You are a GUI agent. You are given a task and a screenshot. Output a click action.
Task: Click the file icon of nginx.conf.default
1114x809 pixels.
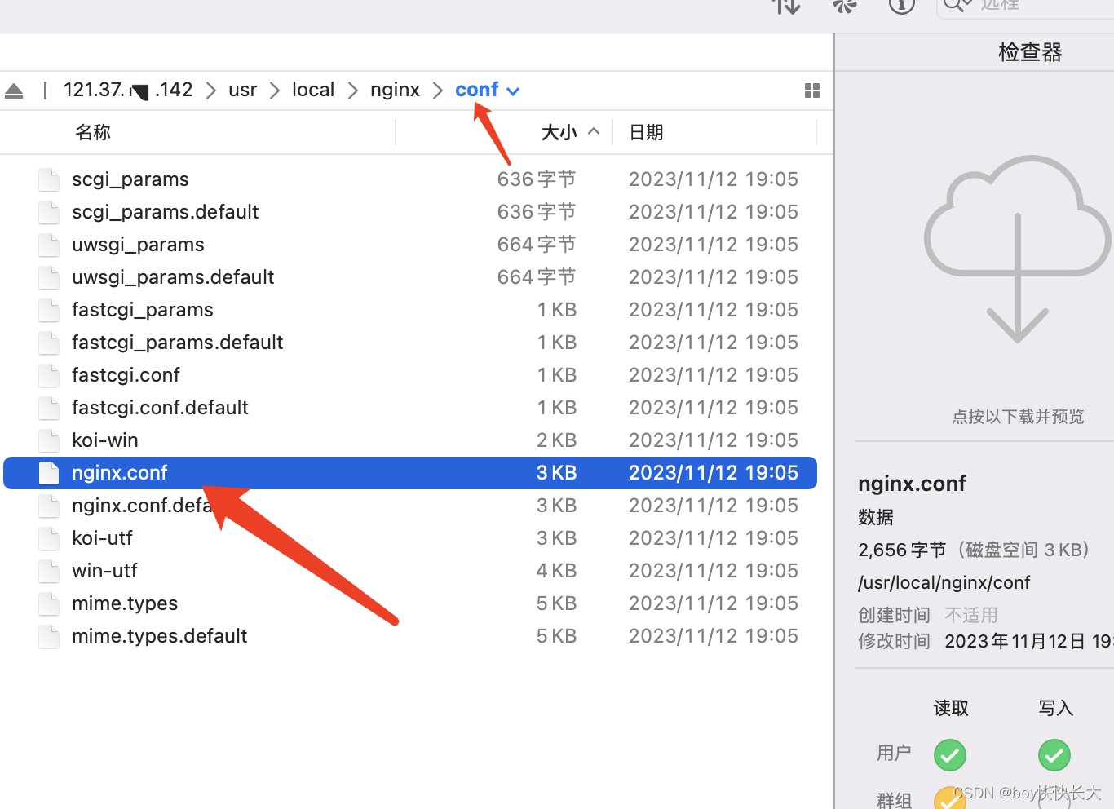click(x=49, y=506)
